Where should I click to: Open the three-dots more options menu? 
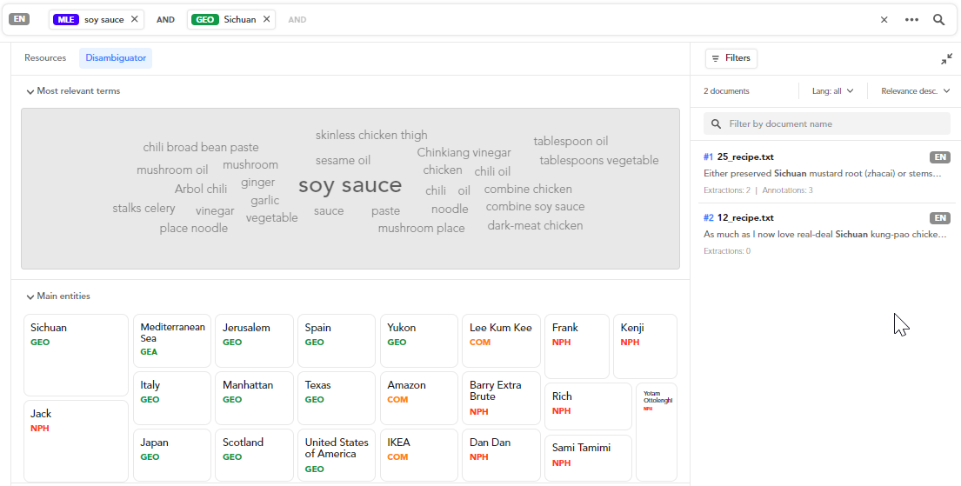tap(911, 19)
